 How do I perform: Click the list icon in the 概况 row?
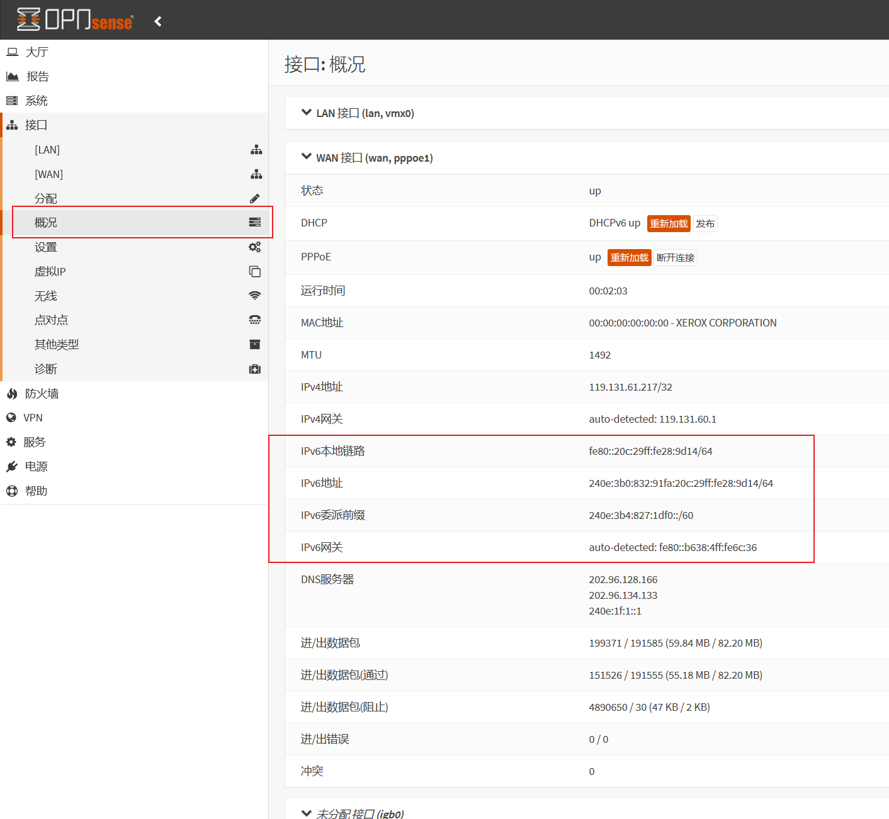click(x=255, y=222)
